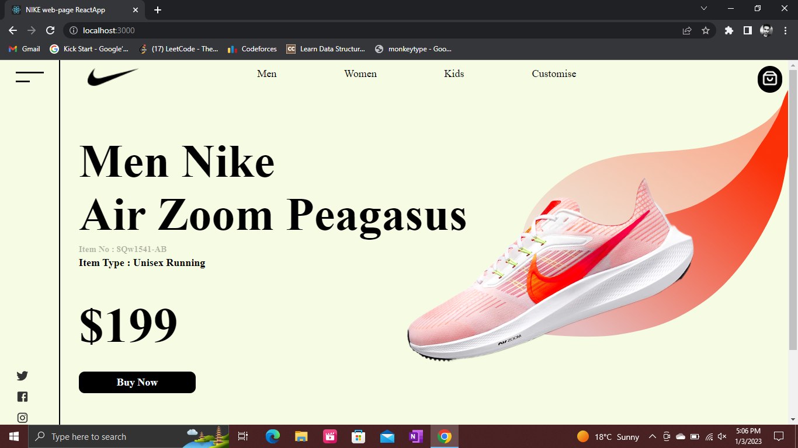The width and height of the screenshot is (798, 448).
Task: Open the Customise section
Action: pyautogui.click(x=553, y=73)
